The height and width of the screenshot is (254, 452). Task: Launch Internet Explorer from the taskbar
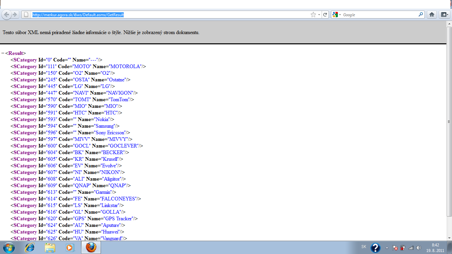(x=30, y=247)
